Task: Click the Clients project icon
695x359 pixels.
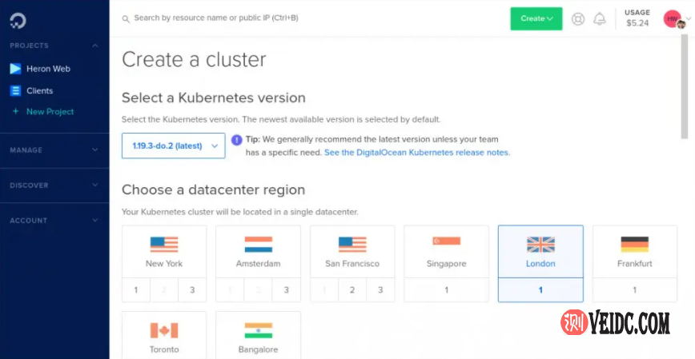Action: [15, 91]
